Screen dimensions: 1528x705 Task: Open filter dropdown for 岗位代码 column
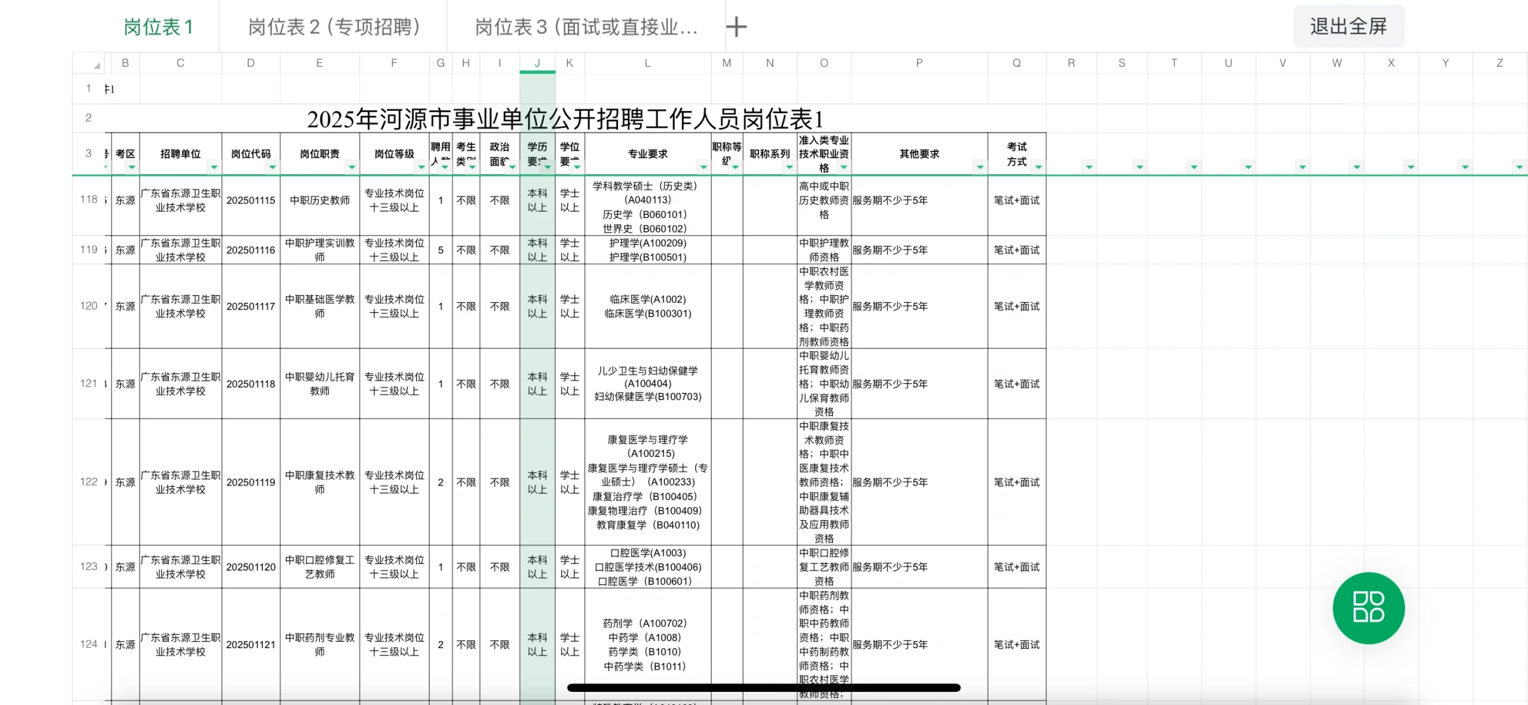coord(272,167)
